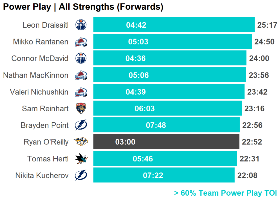Click the Florida Panthers logo by Sam Reinhart
280x200 pixels.
pyautogui.click(x=81, y=109)
